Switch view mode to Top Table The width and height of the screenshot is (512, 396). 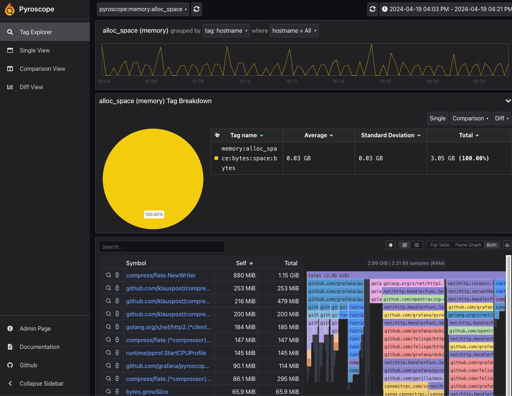coord(439,245)
